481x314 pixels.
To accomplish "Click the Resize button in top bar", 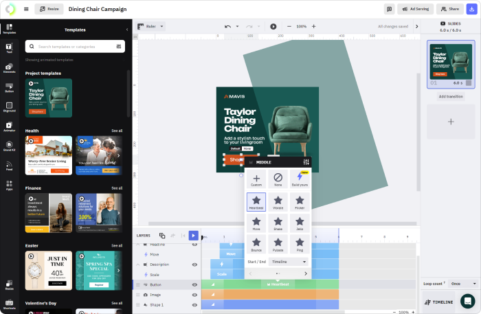I will [x=49, y=9].
